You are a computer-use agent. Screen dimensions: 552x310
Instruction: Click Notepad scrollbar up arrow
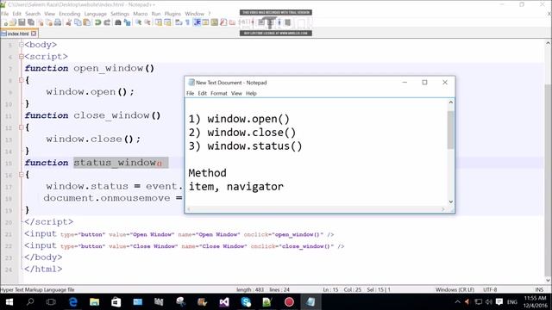(450, 102)
